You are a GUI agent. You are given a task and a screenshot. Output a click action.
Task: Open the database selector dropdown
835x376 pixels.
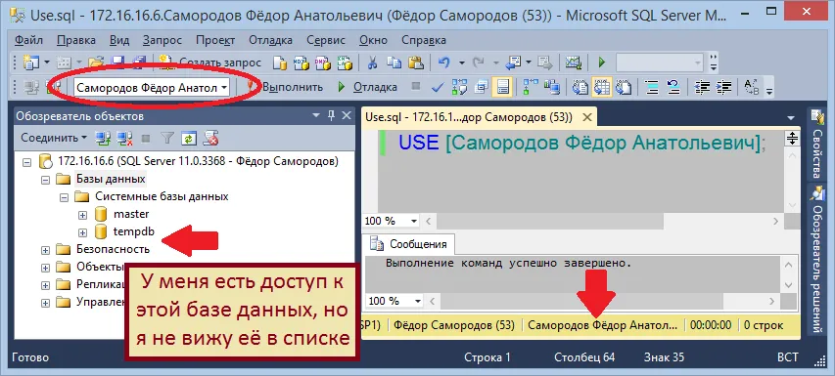click(225, 88)
